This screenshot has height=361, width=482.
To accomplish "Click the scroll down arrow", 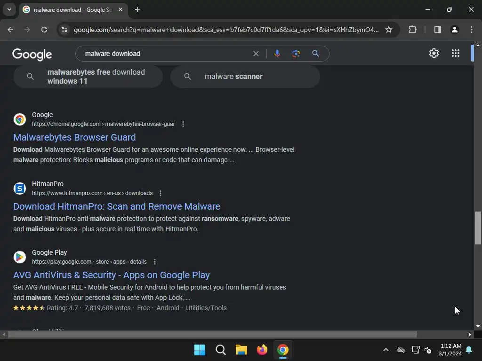I will [x=478, y=326].
